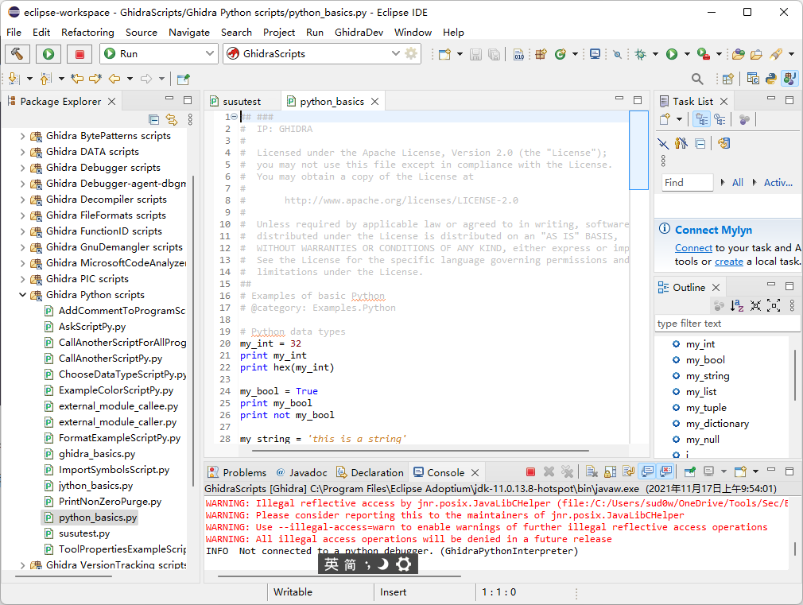Expand the Ghidra DATA scripts folder

[x=22, y=152]
